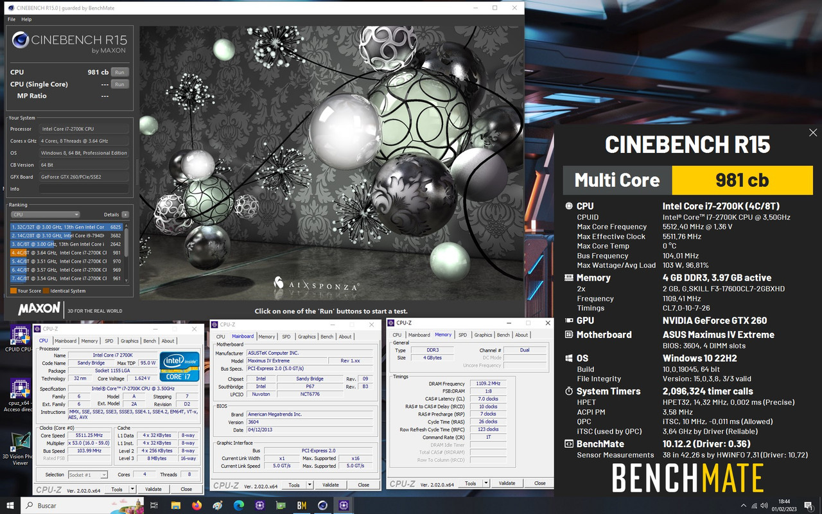822x514 pixels.
Task: Run the CPU multi-core test
Action: click(119, 73)
